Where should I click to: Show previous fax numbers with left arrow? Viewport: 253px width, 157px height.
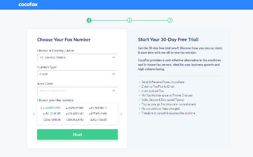point(34,114)
